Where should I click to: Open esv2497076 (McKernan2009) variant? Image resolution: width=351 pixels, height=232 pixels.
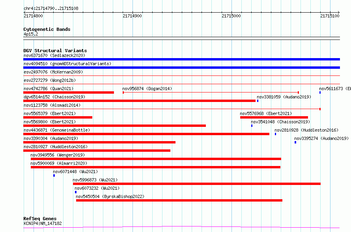53,72
